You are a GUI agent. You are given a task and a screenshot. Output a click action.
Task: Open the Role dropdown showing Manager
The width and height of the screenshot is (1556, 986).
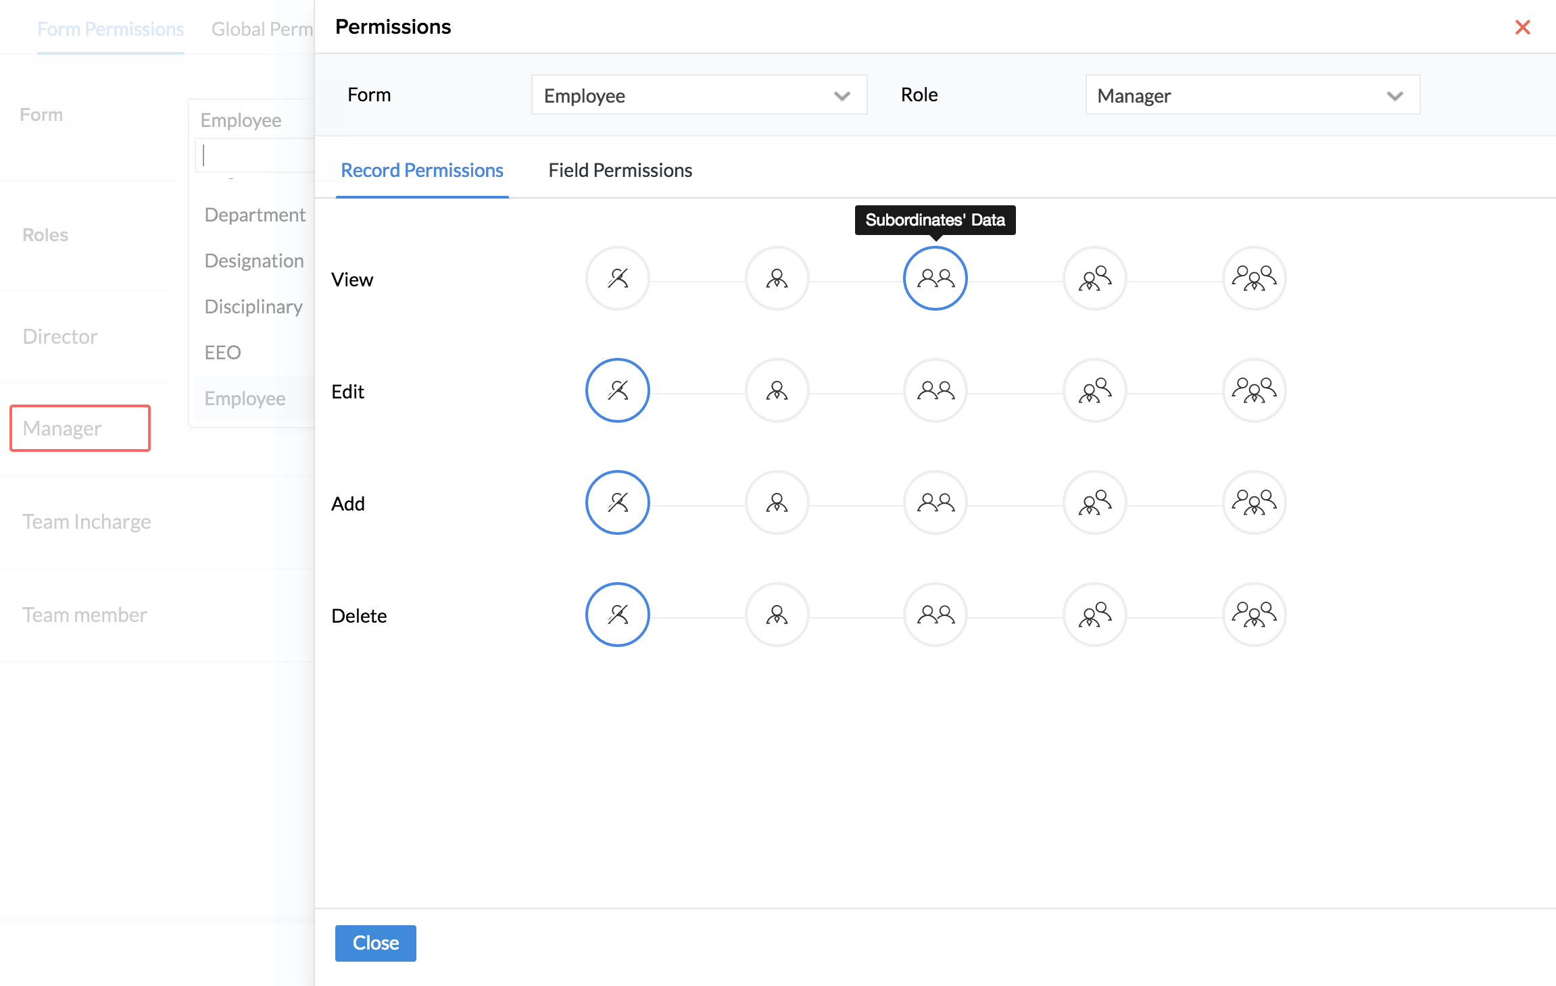[1252, 95]
